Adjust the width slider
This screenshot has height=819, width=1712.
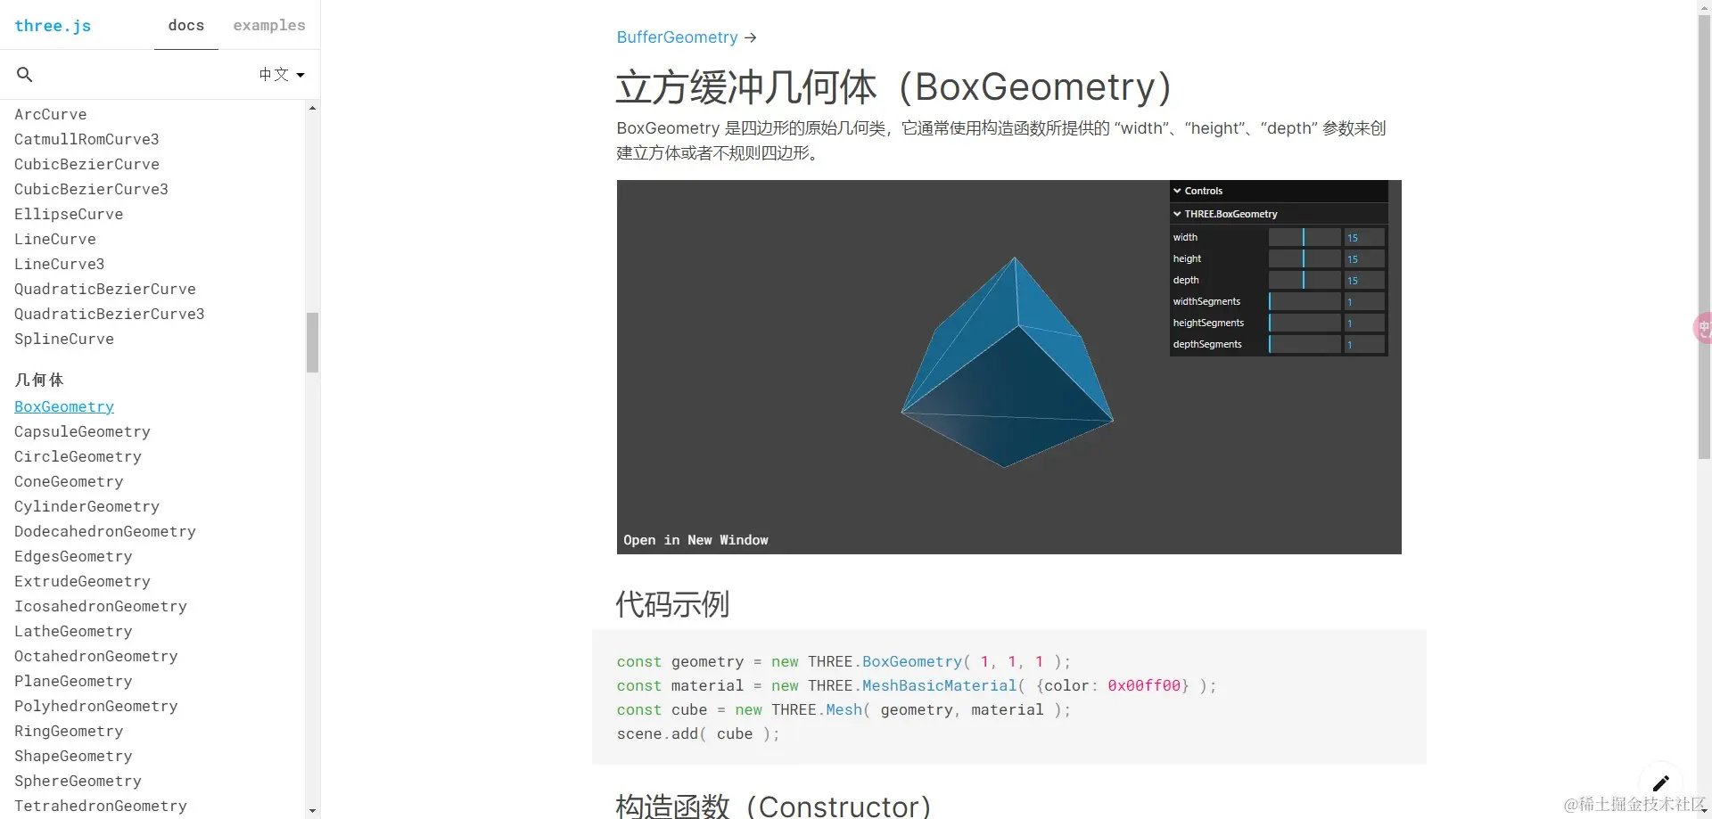pos(1305,237)
